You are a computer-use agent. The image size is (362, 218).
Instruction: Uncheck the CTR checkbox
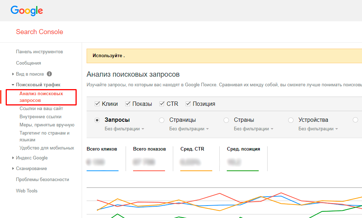pos(162,104)
